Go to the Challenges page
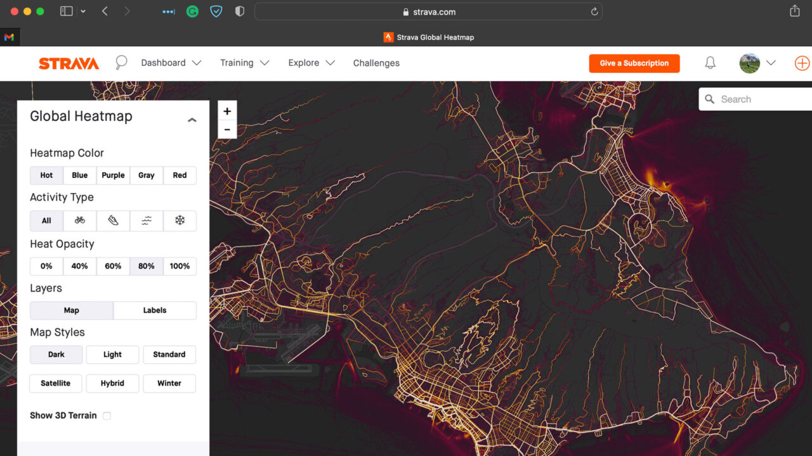Viewport: 812px width, 456px height. pyautogui.click(x=376, y=63)
